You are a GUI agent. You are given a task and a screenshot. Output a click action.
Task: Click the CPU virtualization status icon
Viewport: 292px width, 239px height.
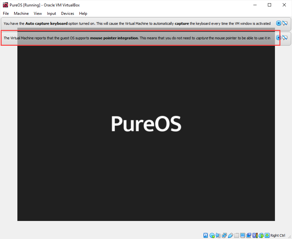tap(255, 235)
